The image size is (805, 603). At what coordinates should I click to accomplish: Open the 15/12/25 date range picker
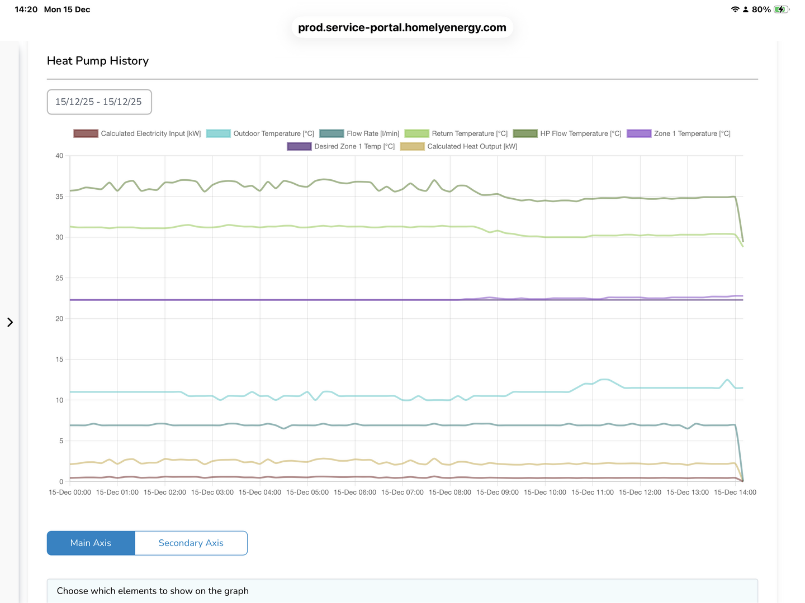point(99,102)
